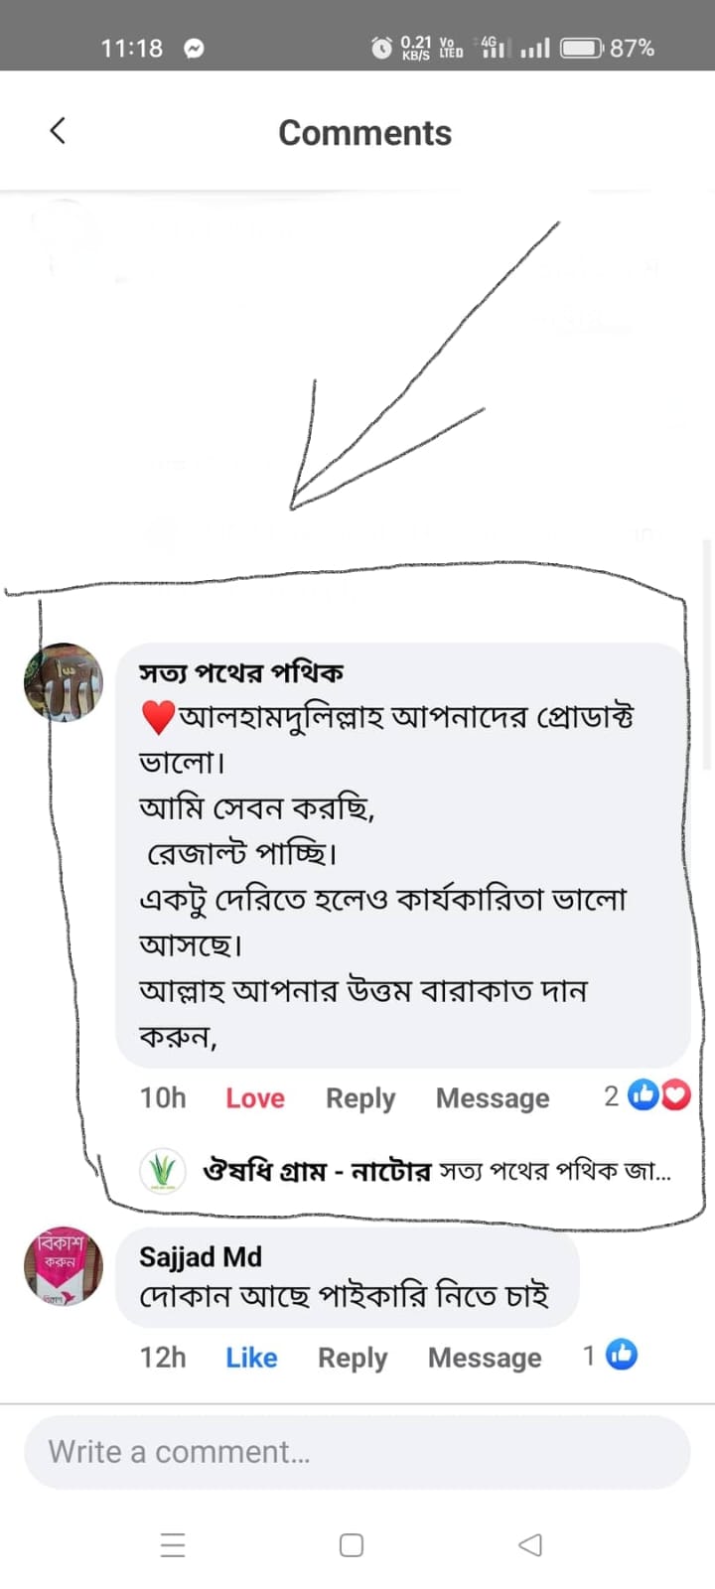Like Sajjad Md's comment
The image size is (715, 1589).
[x=250, y=1357]
